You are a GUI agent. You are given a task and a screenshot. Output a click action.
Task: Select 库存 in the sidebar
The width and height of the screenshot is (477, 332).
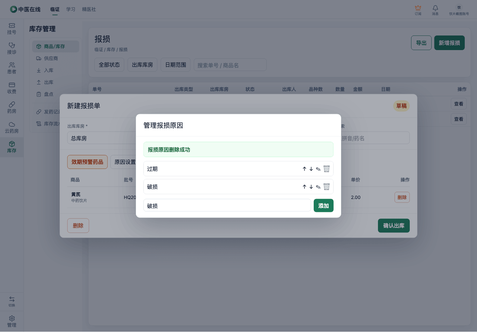12,147
